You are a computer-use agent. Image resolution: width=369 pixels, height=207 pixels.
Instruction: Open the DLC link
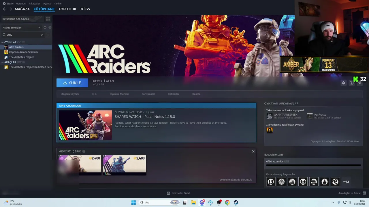click(94, 94)
